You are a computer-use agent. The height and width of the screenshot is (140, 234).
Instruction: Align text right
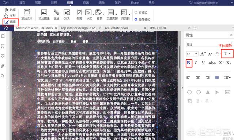coord(207,77)
